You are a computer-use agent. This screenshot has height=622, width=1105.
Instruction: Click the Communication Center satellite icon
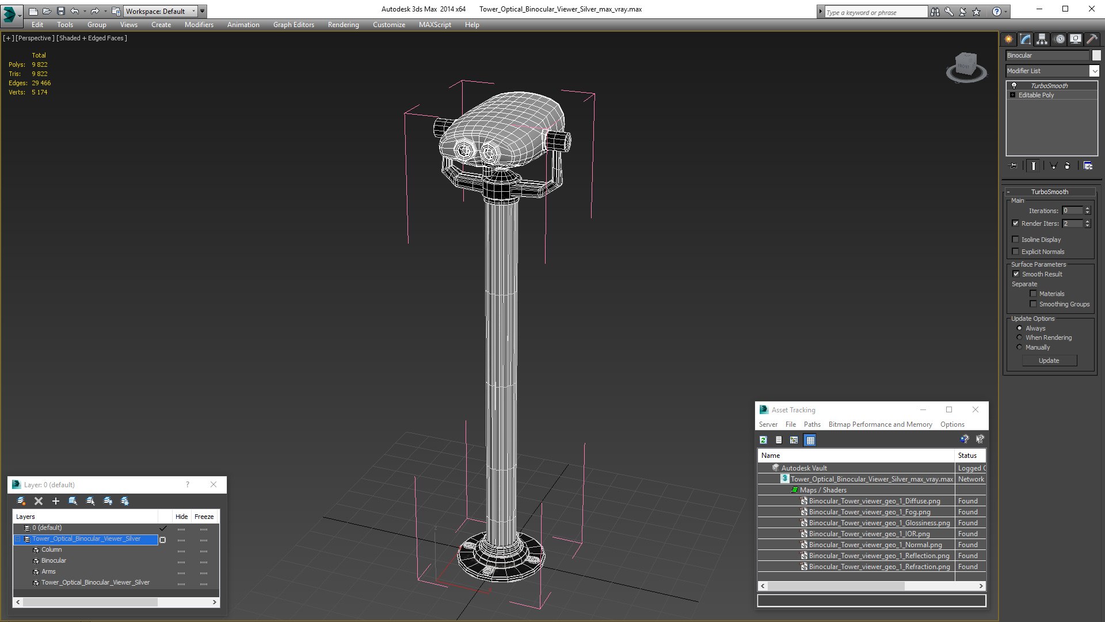(962, 12)
